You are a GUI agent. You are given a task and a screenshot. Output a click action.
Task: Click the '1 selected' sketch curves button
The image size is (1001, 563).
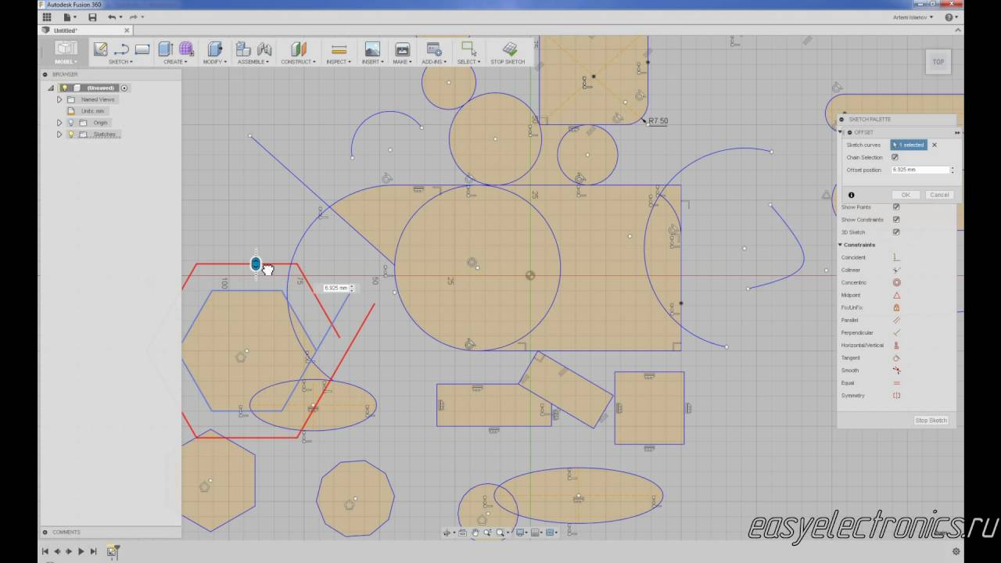tap(908, 145)
